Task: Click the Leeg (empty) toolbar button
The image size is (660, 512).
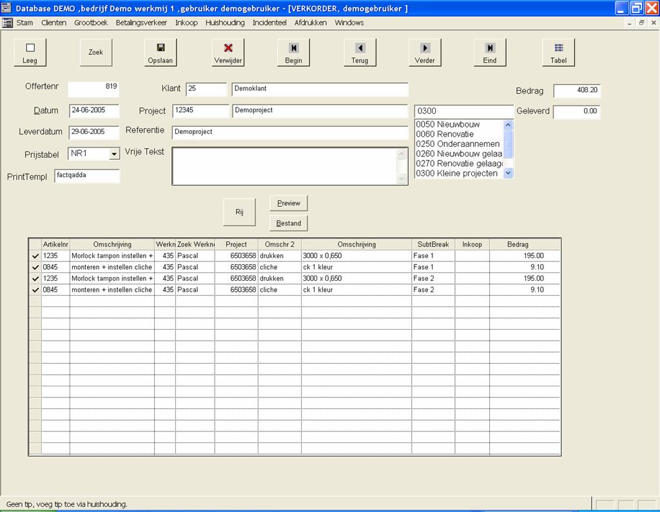Action: pos(30,52)
